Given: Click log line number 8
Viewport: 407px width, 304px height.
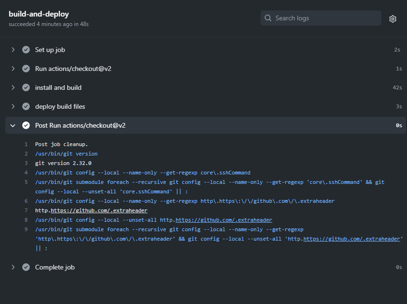Looking at the screenshot, I should point(26,220).
